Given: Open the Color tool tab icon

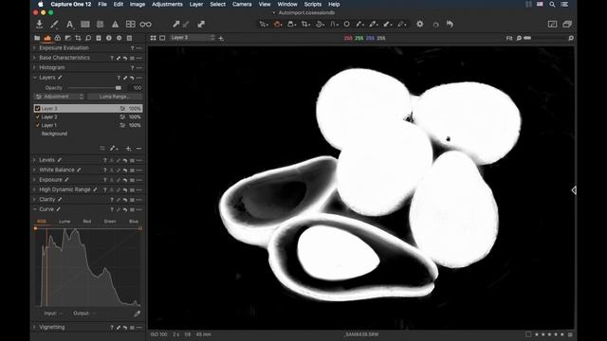Looking at the screenshot, I should [x=58, y=38].
